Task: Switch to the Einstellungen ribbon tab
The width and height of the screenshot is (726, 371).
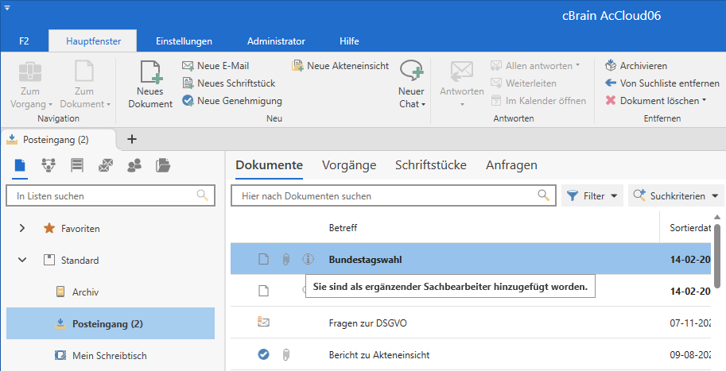Action: [x=184, y=41]
